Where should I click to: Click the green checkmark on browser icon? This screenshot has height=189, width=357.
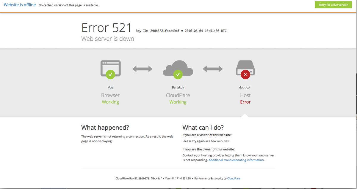[x=111, y=75]
